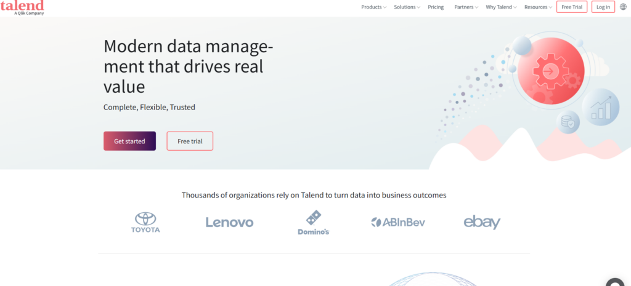
Task: Click the Domino's logo
Action: click(x=314, y=223)
